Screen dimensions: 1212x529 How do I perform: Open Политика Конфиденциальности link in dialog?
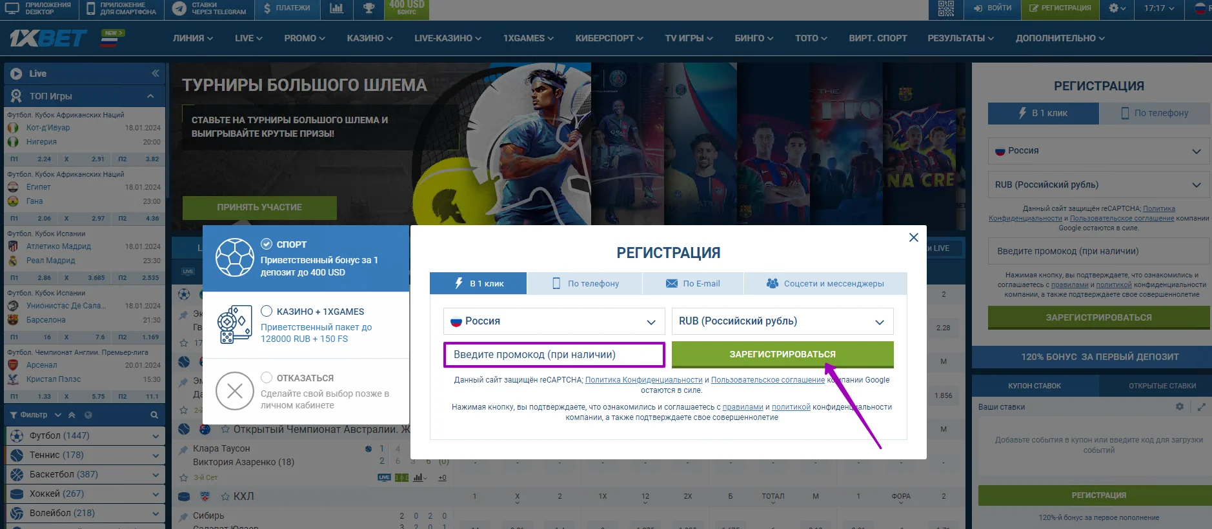643,380
